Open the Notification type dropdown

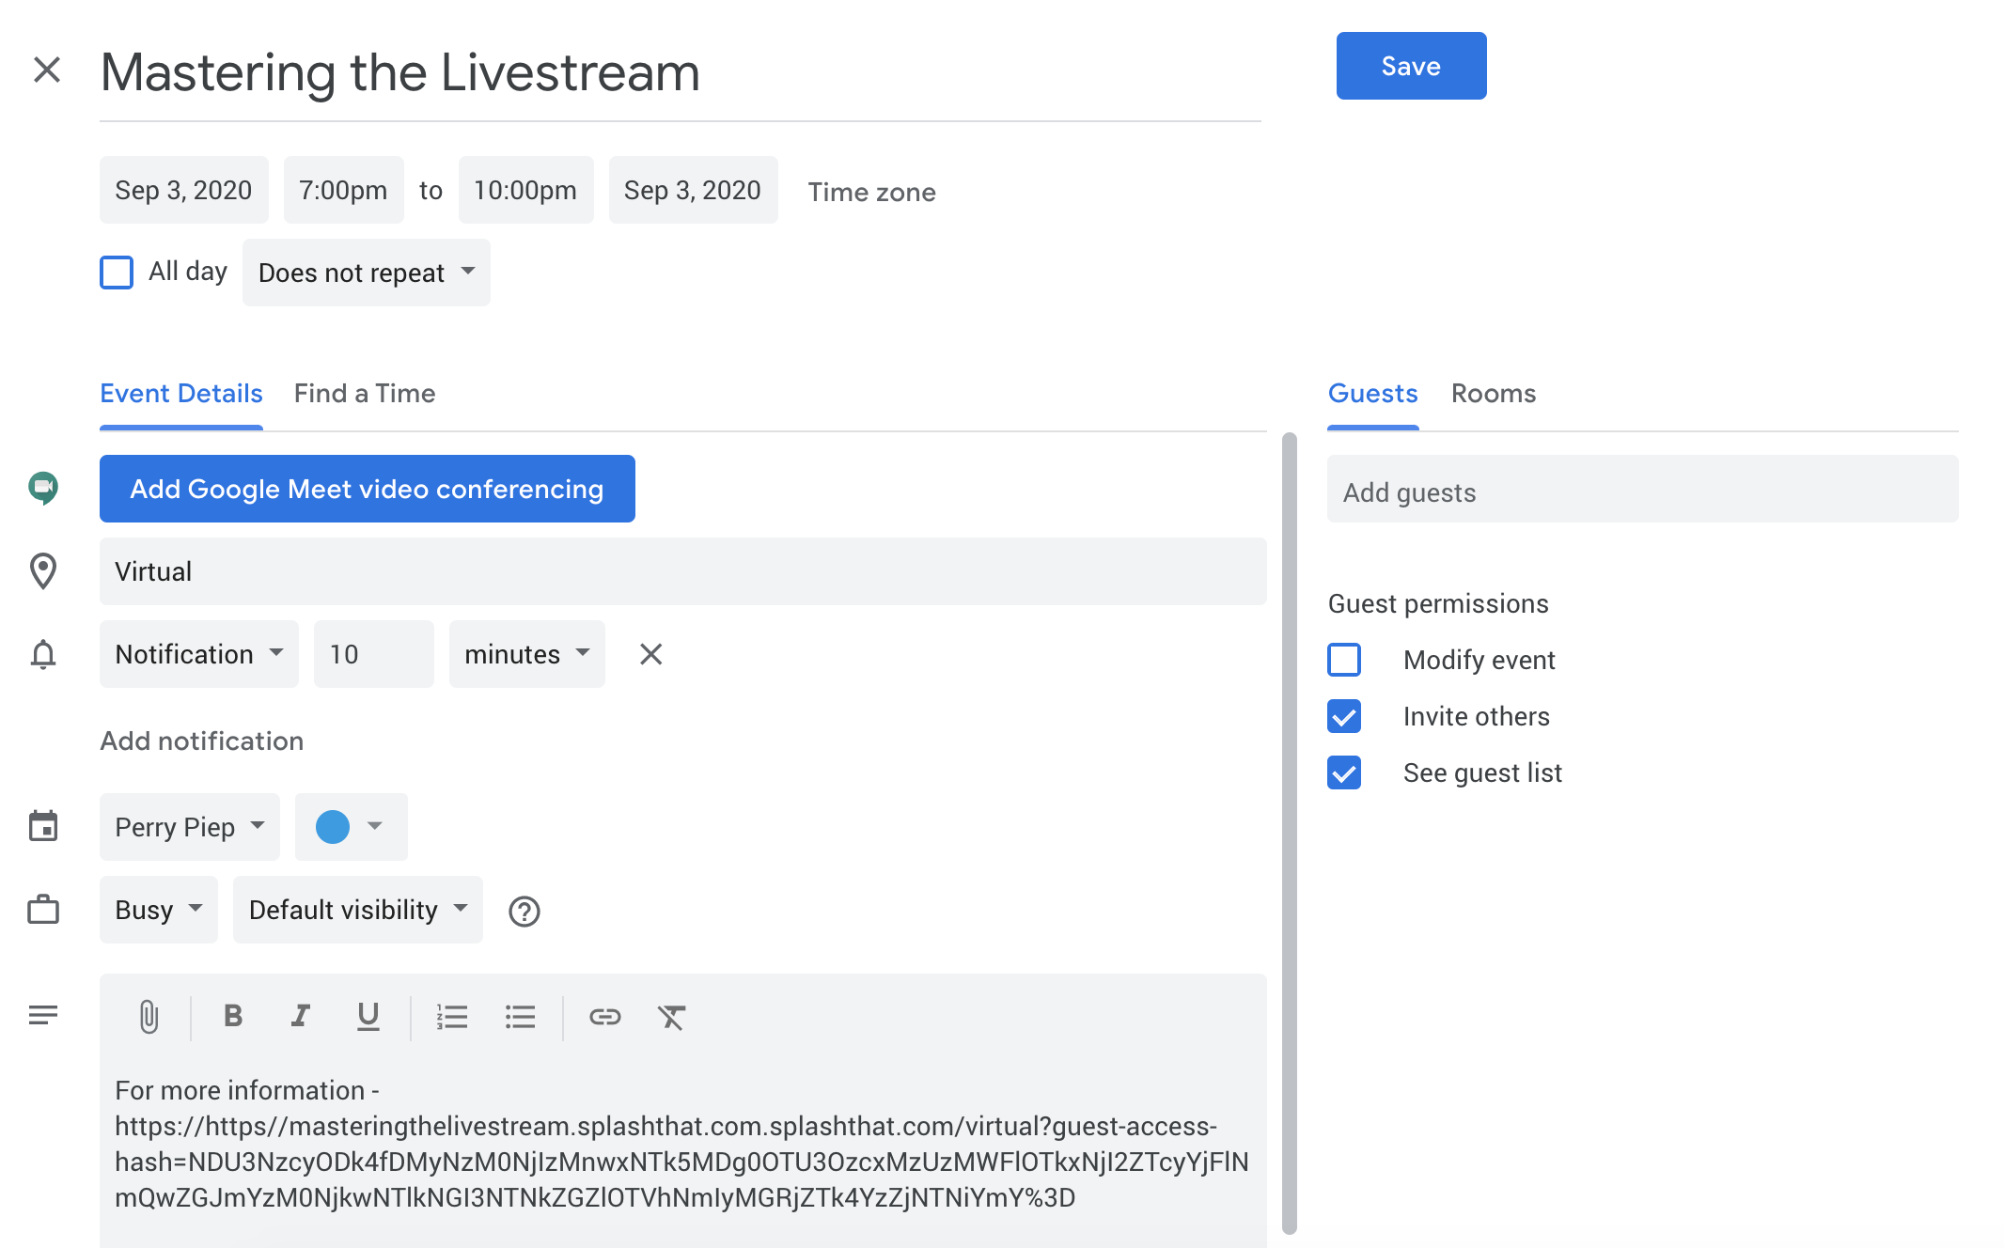[199, 654]
